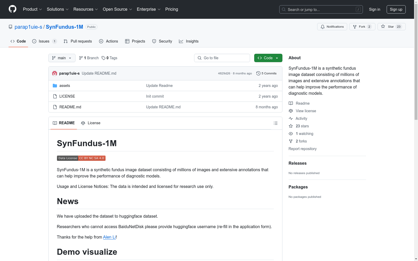Viewport: 418px width, 261px height.
Task: Open the Update Readme commit message
Action: pos(159,86)
